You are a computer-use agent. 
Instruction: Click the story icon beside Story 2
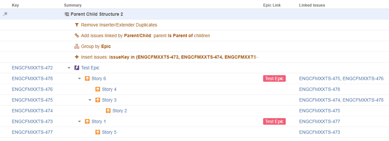108,111
